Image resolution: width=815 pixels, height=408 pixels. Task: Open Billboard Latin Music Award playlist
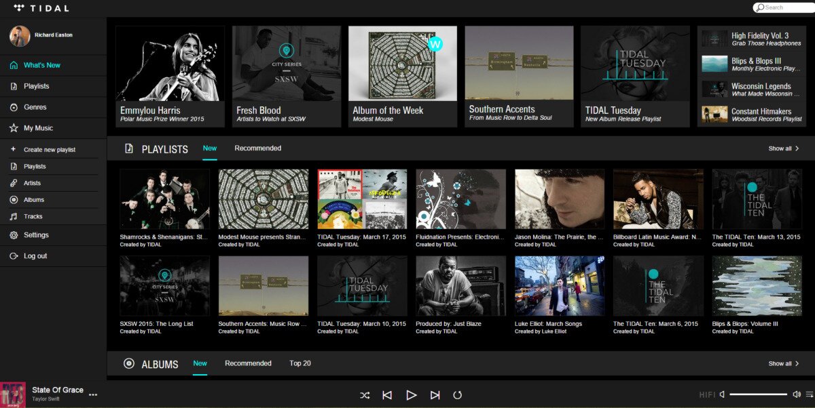tap(658, 199)
